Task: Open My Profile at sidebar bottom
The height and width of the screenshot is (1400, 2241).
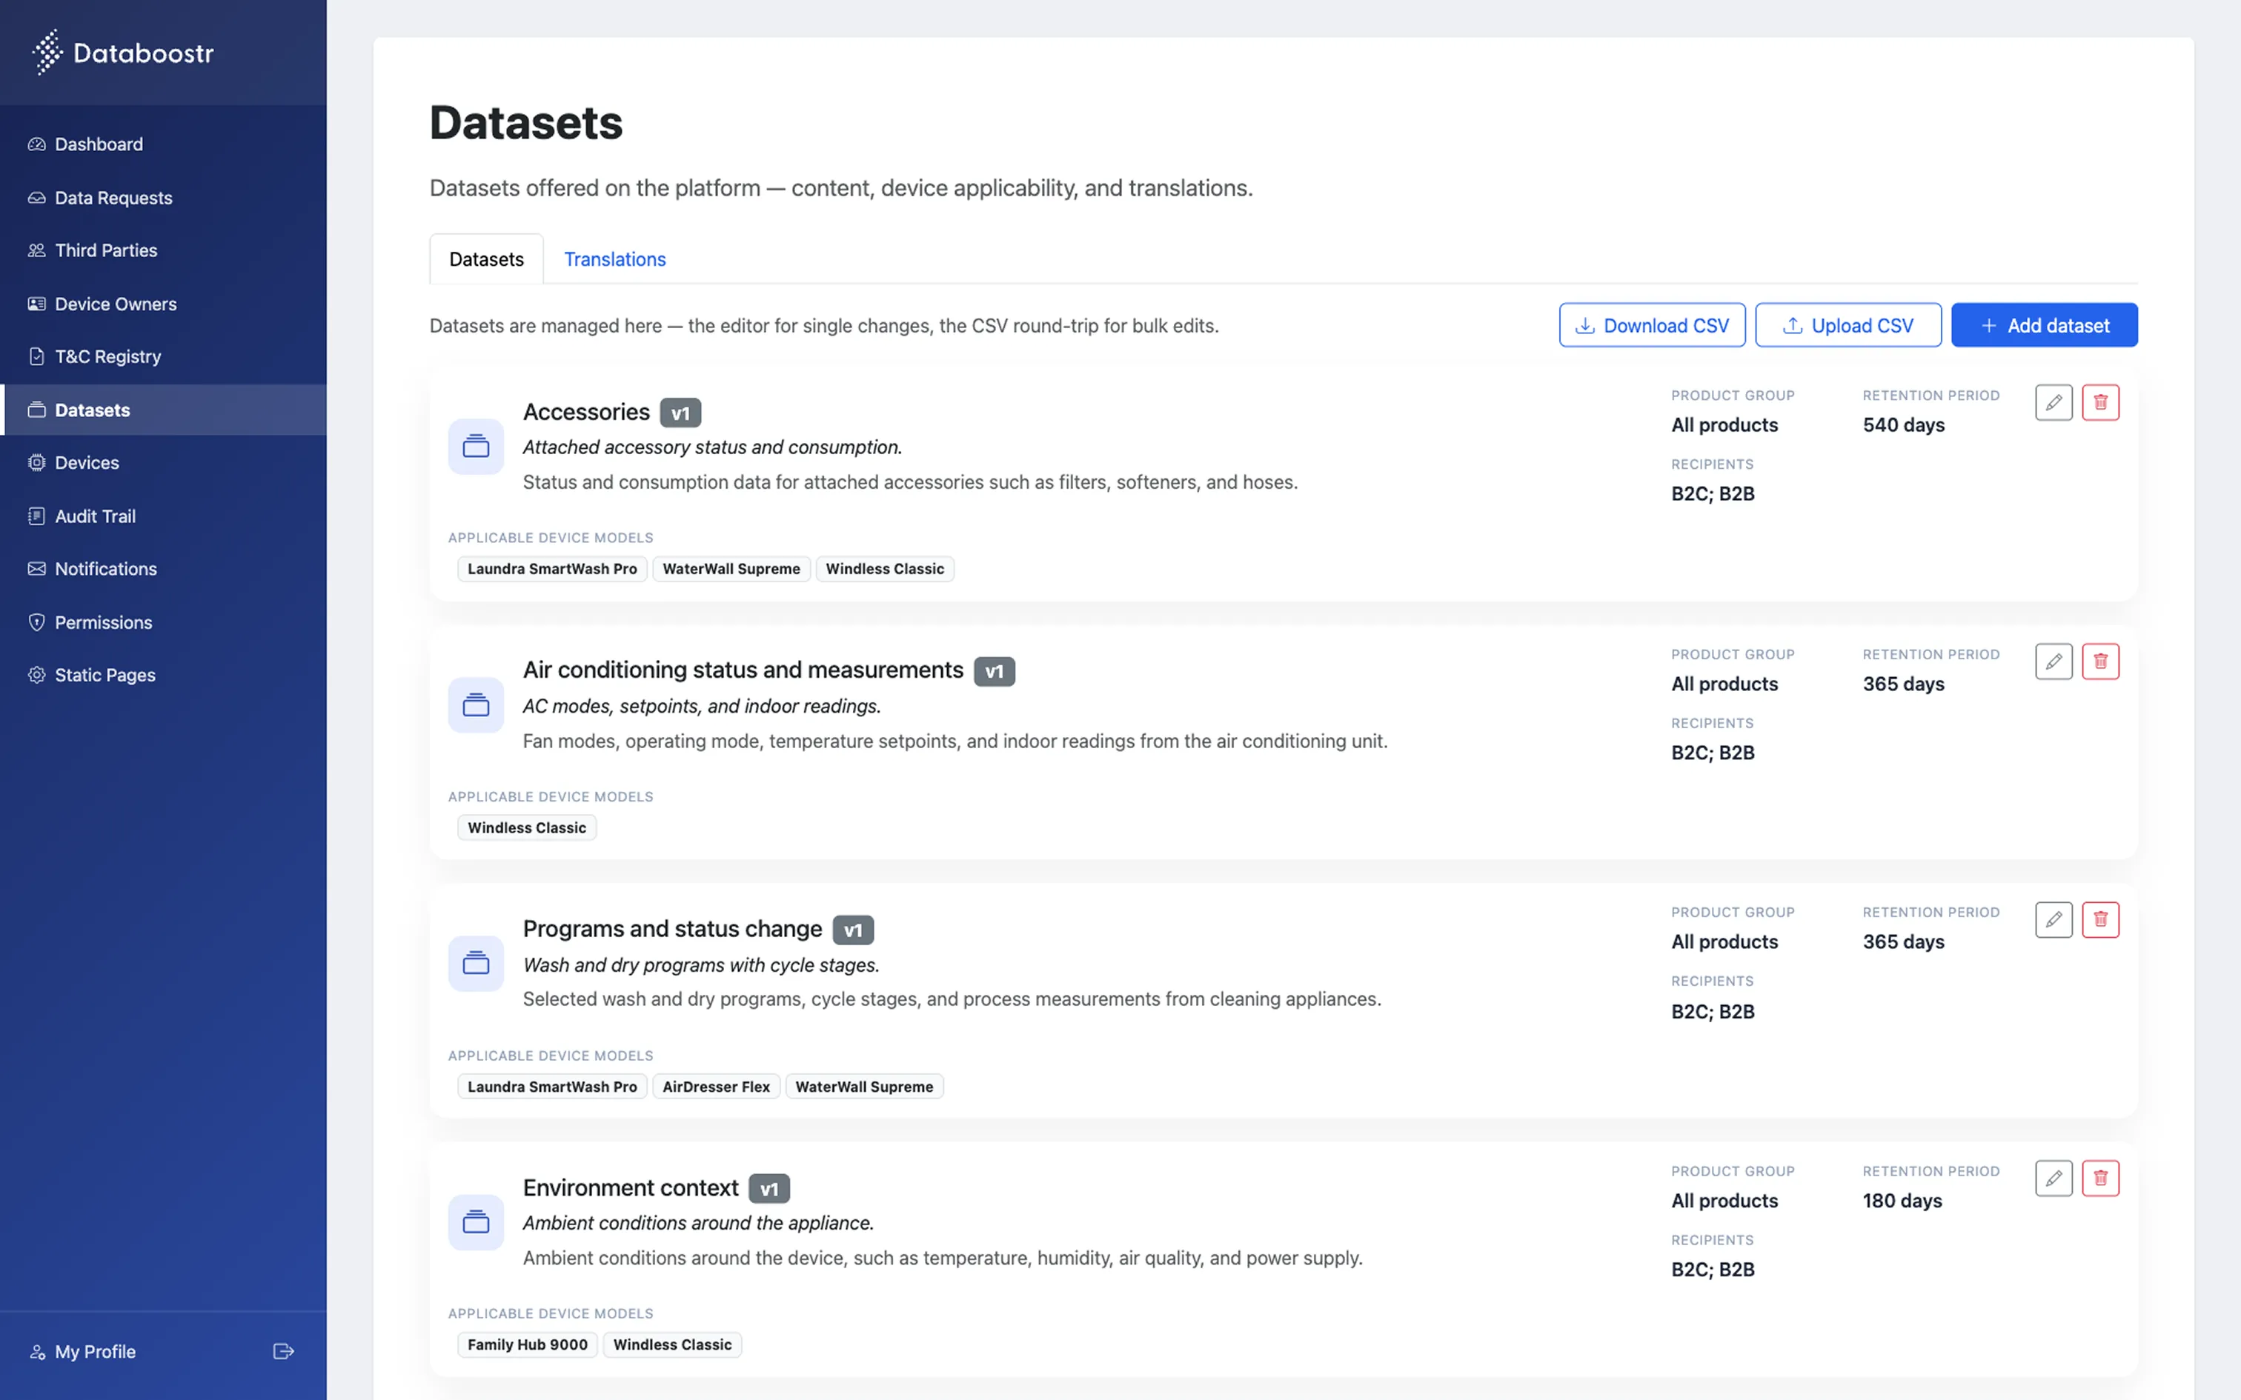Action: click(94, 1352)
